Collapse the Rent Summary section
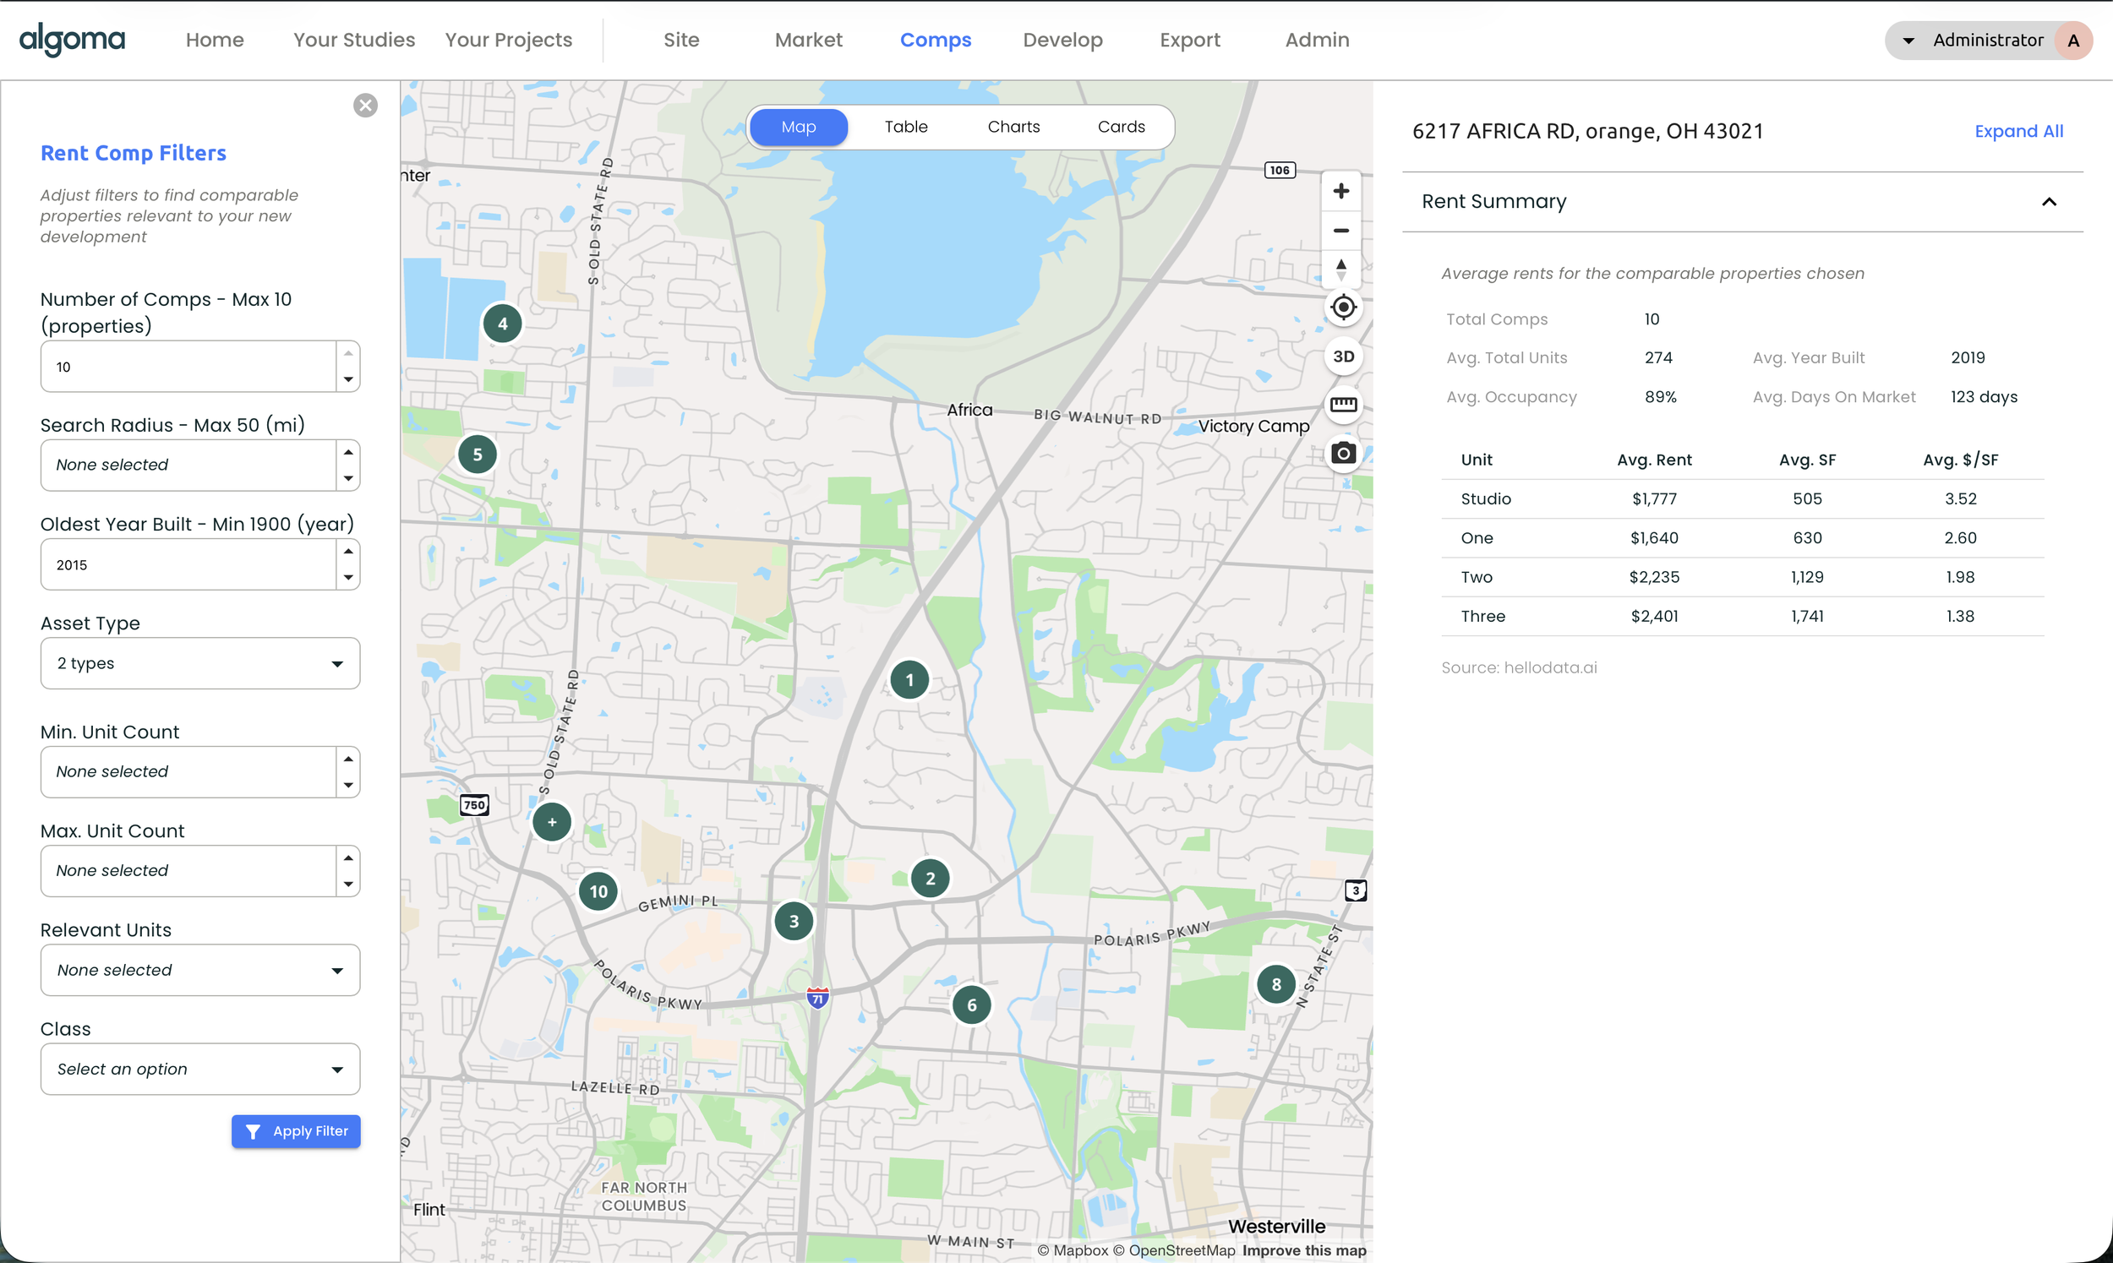The height and width of the screenshot is (1263, 2113). pyautogui.click(x=2049, y=201)
